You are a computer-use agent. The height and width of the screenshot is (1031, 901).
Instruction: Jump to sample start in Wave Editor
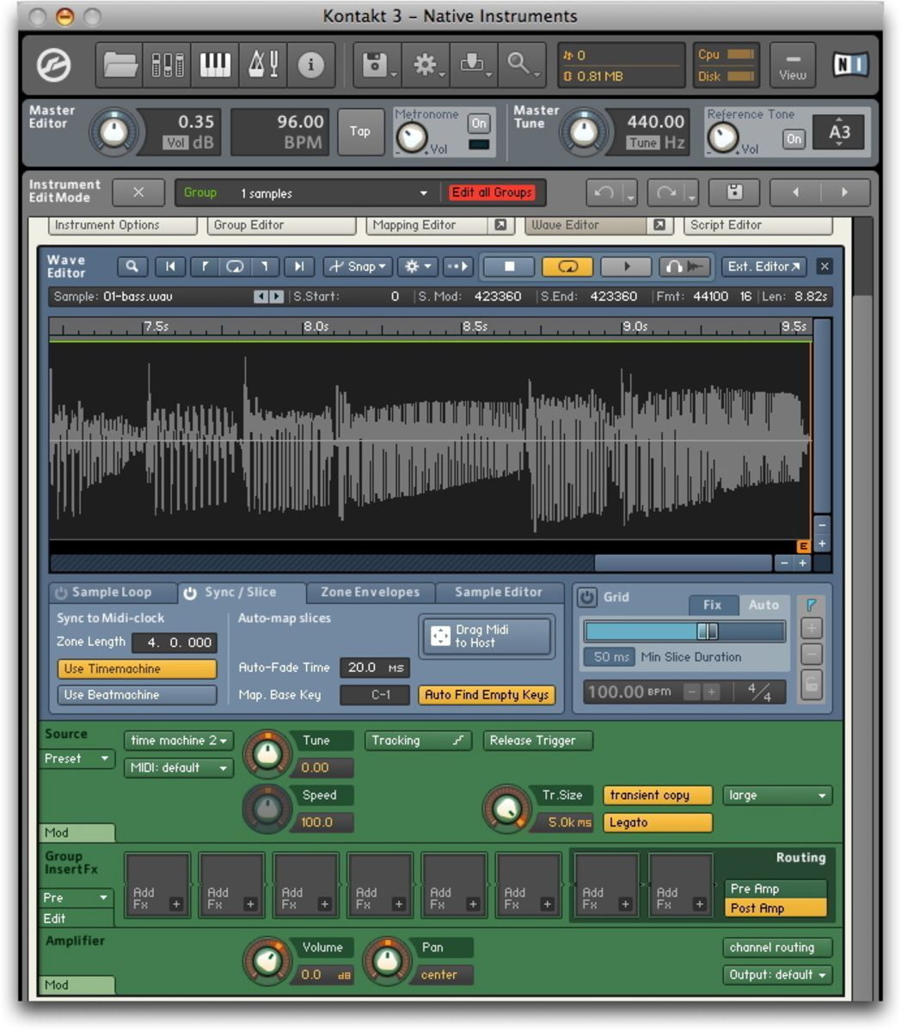click(169, 266)
